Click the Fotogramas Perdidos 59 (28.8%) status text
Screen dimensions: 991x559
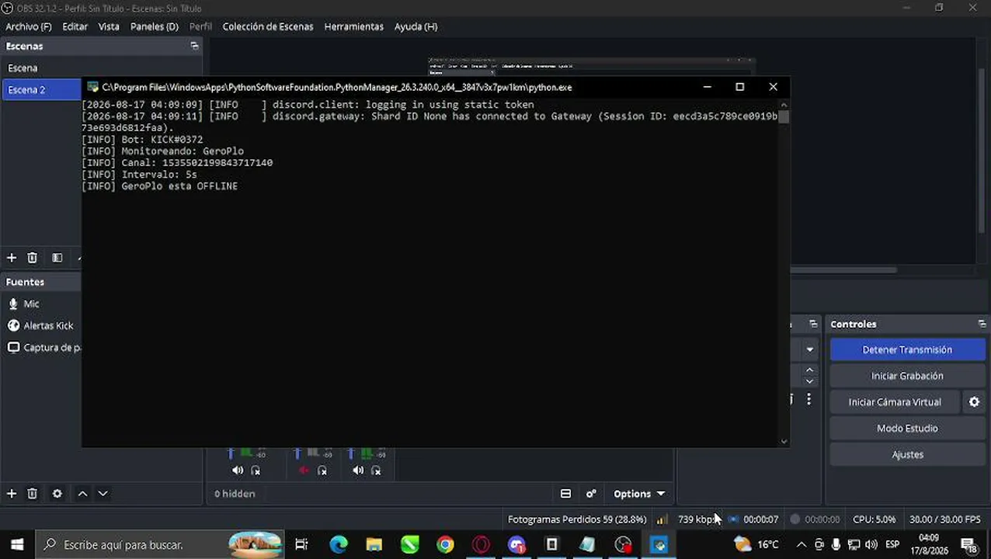coord(577,519)
